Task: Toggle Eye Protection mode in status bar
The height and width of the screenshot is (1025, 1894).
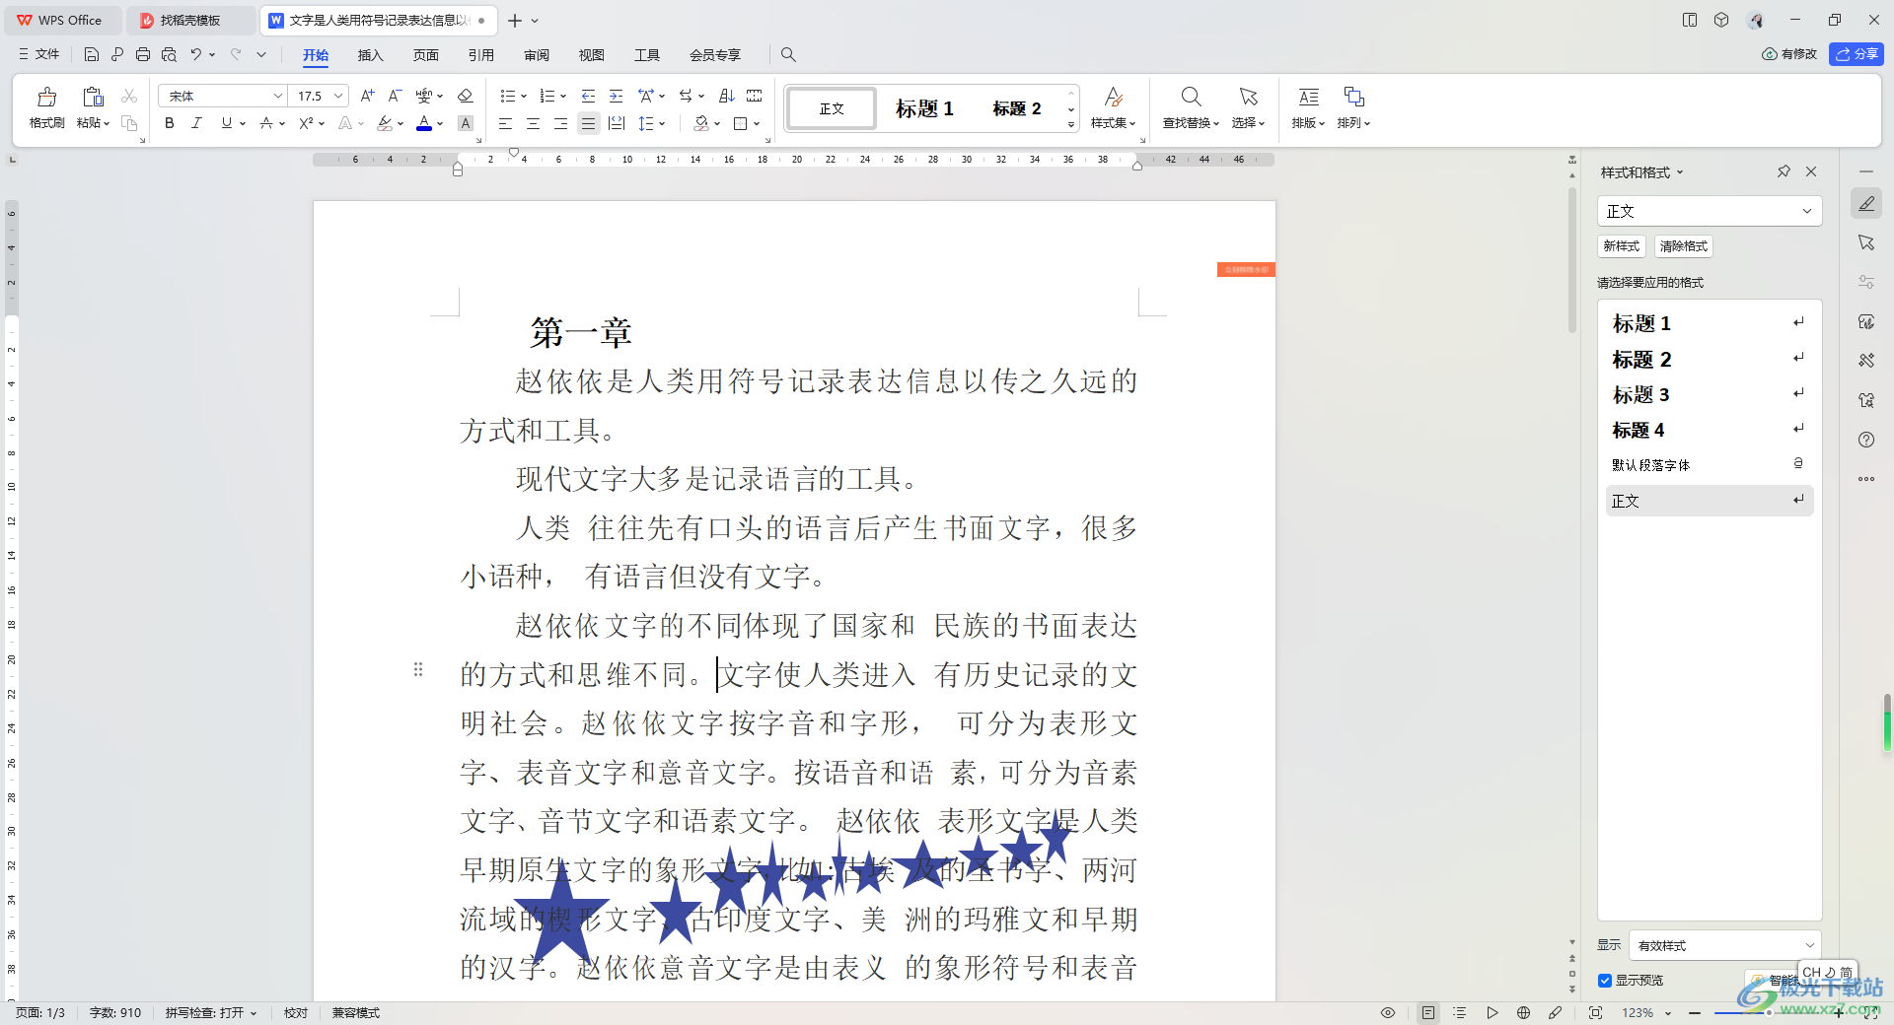Action: tap(1388, 1012)
